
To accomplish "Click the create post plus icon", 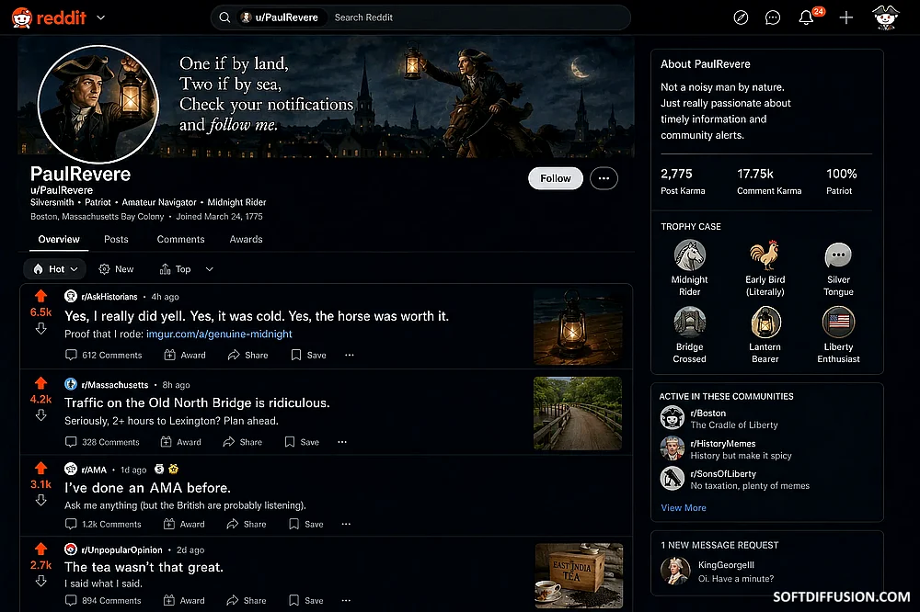I will tap(846, 17).
